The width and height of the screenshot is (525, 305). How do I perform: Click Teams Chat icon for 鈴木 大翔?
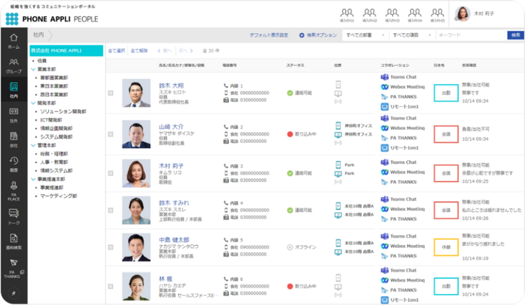coord(384,77)
